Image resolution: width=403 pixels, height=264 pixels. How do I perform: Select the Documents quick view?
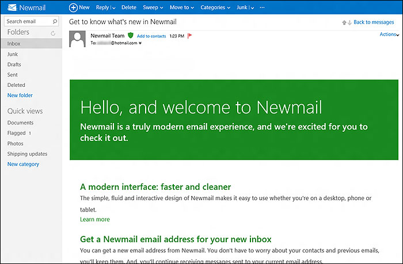click(20, 123)
